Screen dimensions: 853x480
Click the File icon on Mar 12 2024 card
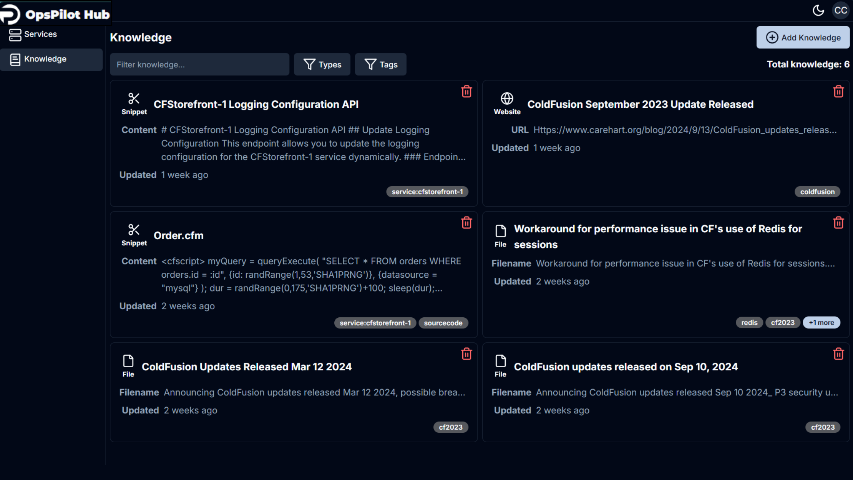click(128, 361)
